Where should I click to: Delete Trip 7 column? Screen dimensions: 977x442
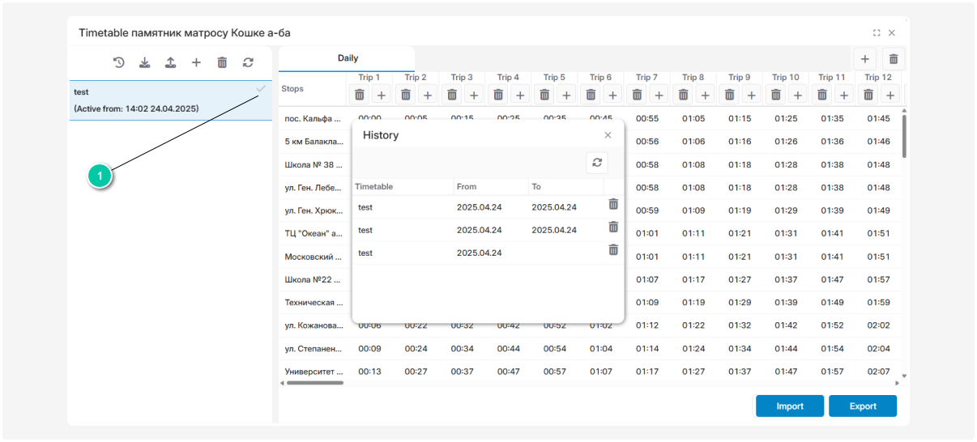[x=638, y=95]
